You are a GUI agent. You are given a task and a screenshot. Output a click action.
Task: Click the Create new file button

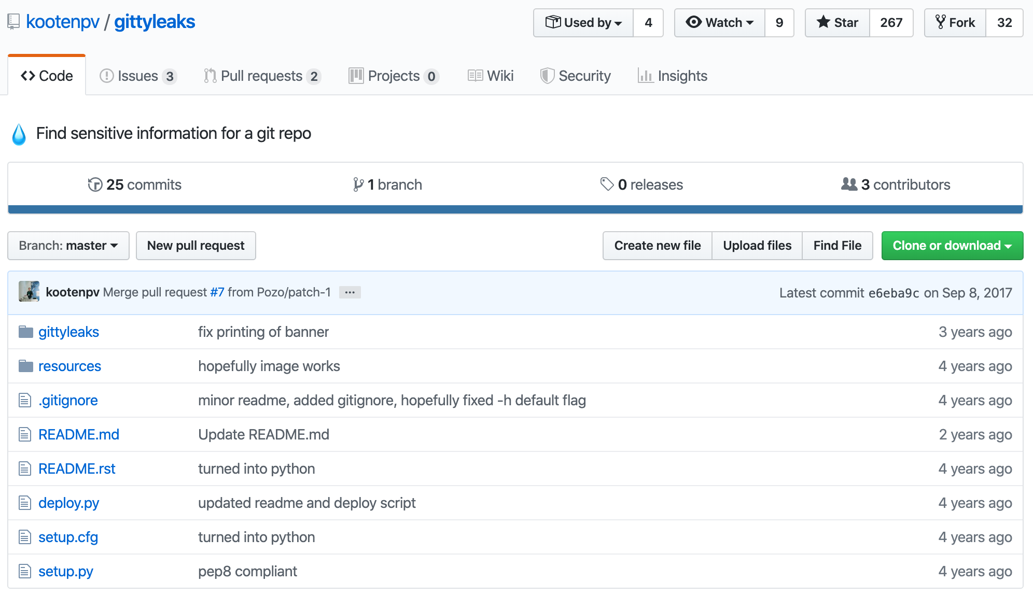658,246
